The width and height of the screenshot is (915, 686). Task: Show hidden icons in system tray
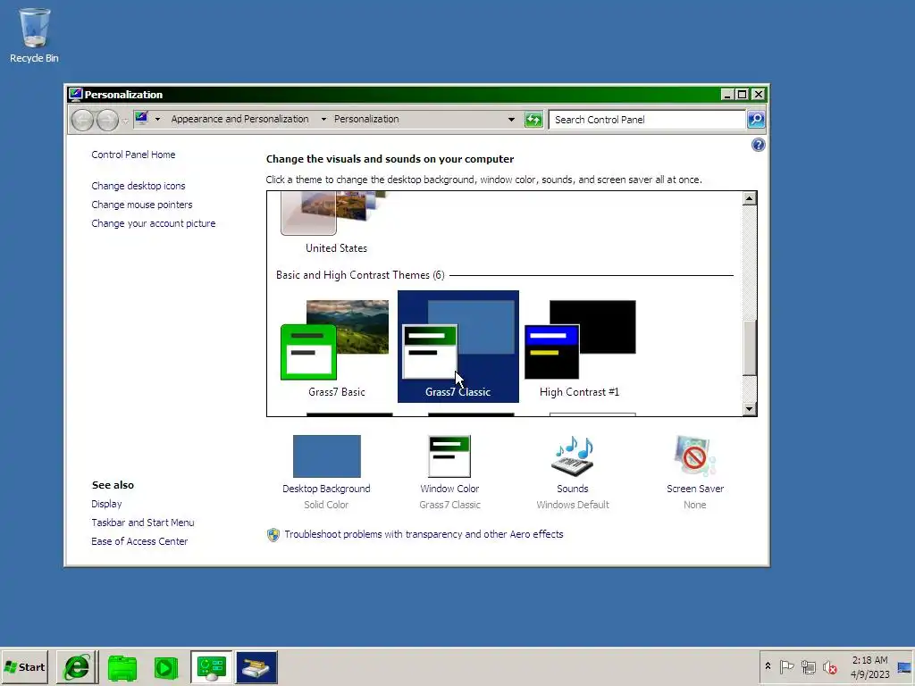pos(768,666)
